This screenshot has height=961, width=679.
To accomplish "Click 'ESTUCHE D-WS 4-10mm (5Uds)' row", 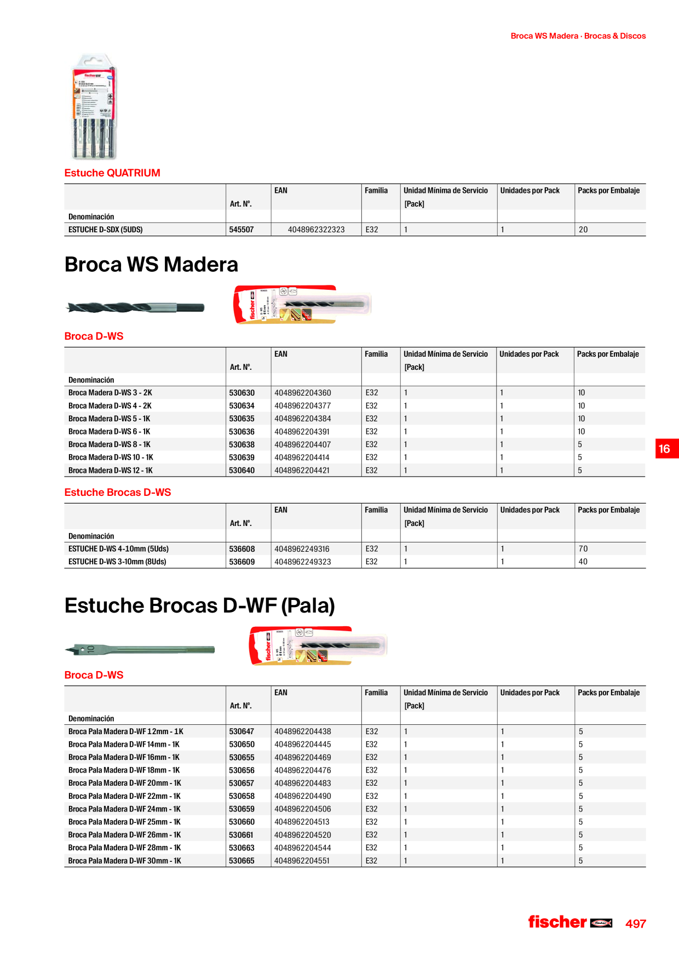I will [x=355, y=549].
